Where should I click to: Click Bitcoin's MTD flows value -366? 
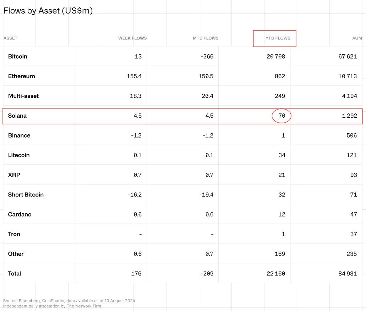click(207, 57)
